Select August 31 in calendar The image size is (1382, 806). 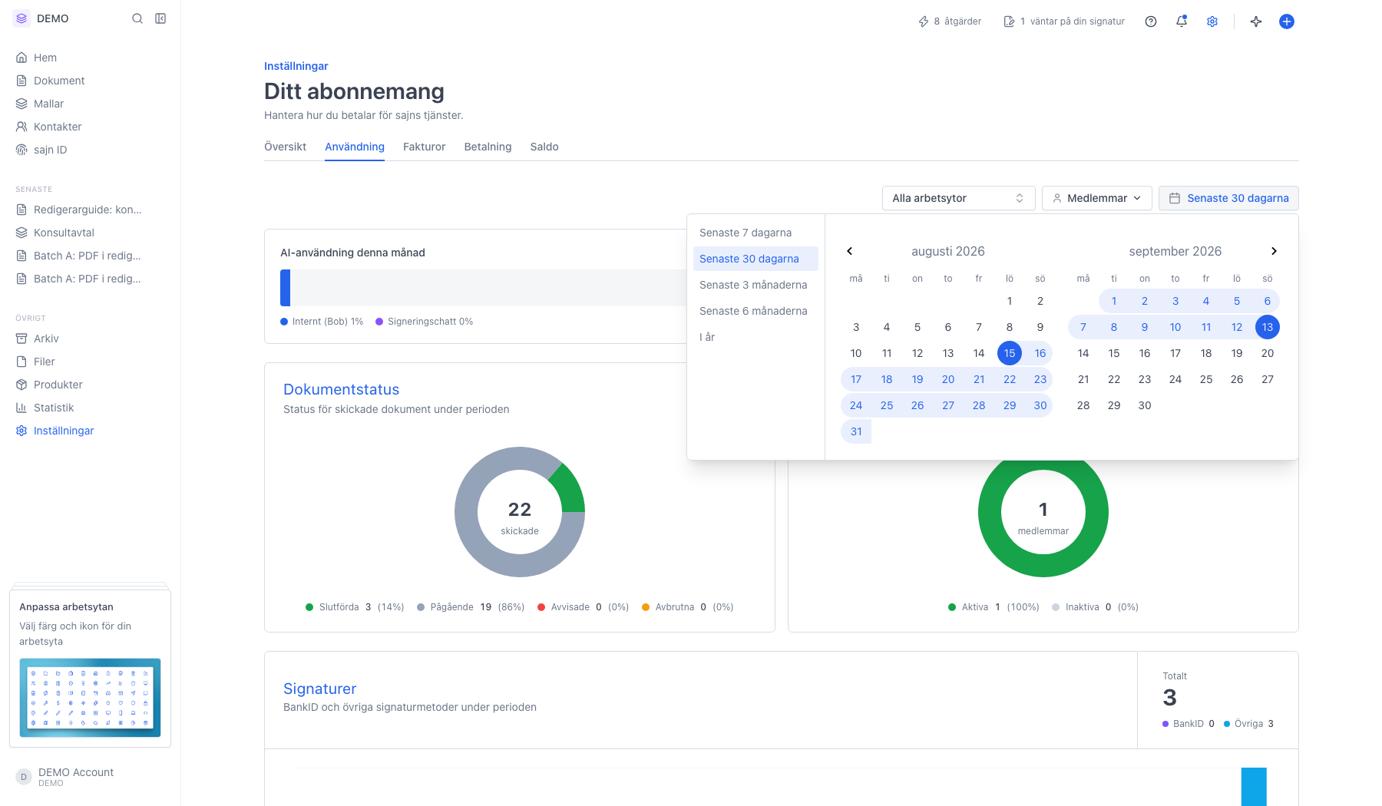point(856,431)
